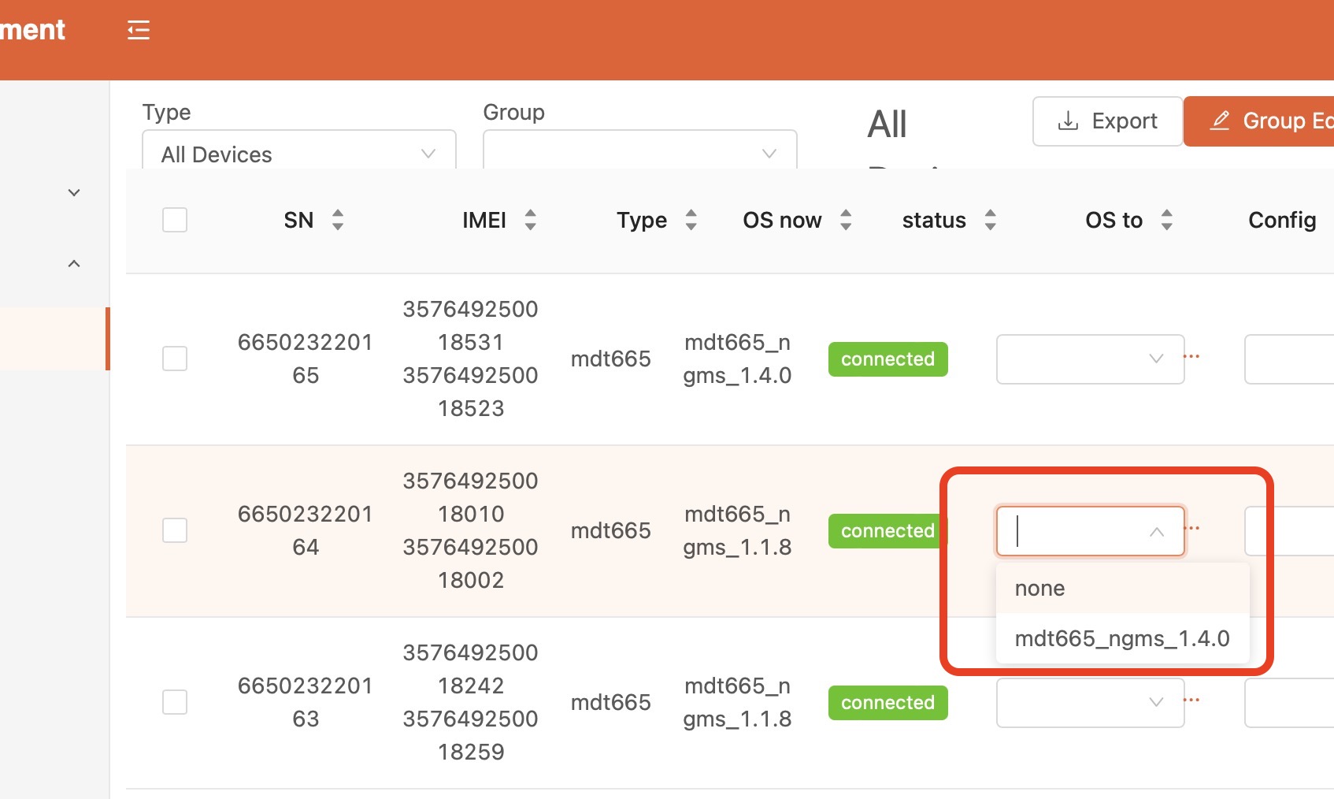Click the selected menu item in the sidebar
Viewport: 1334px width, 799px height.
tap(54, 339)
